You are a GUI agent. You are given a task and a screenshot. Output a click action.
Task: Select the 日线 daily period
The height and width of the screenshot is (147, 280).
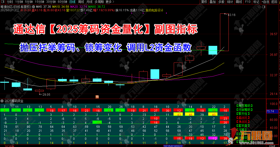pos(72,2)
